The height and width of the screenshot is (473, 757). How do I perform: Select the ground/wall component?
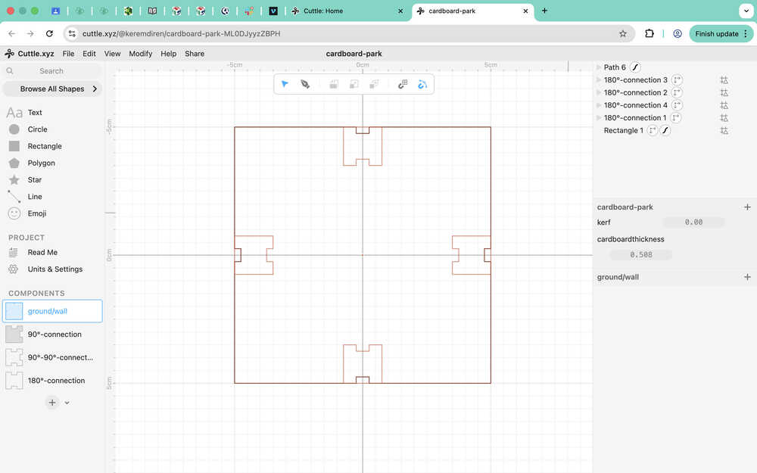click(x=52, y=311)
